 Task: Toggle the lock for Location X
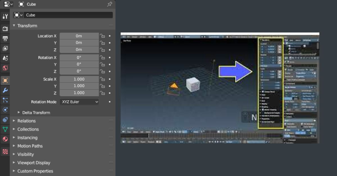pos(103,36)
